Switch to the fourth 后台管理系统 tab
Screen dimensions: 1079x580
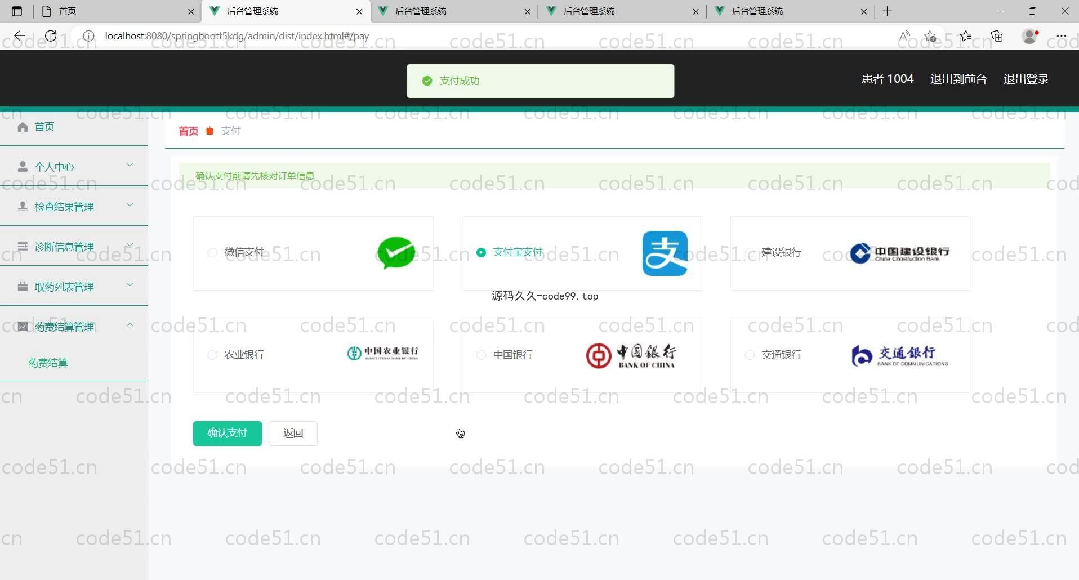click(x=622, y=11)
